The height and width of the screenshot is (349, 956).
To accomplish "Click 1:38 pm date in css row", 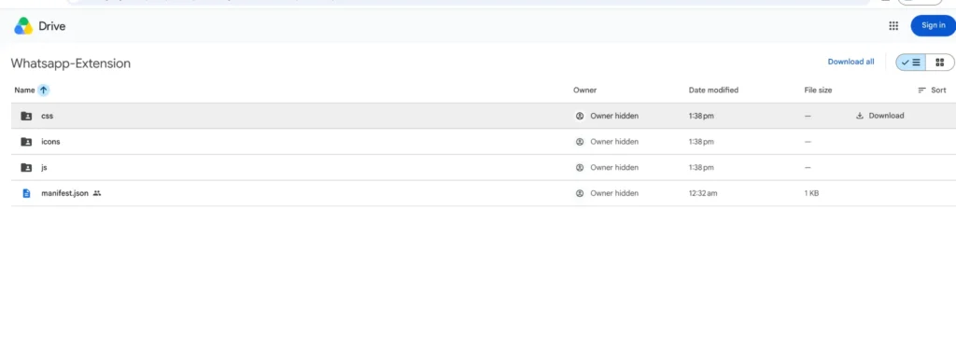I will pos(700,116).
